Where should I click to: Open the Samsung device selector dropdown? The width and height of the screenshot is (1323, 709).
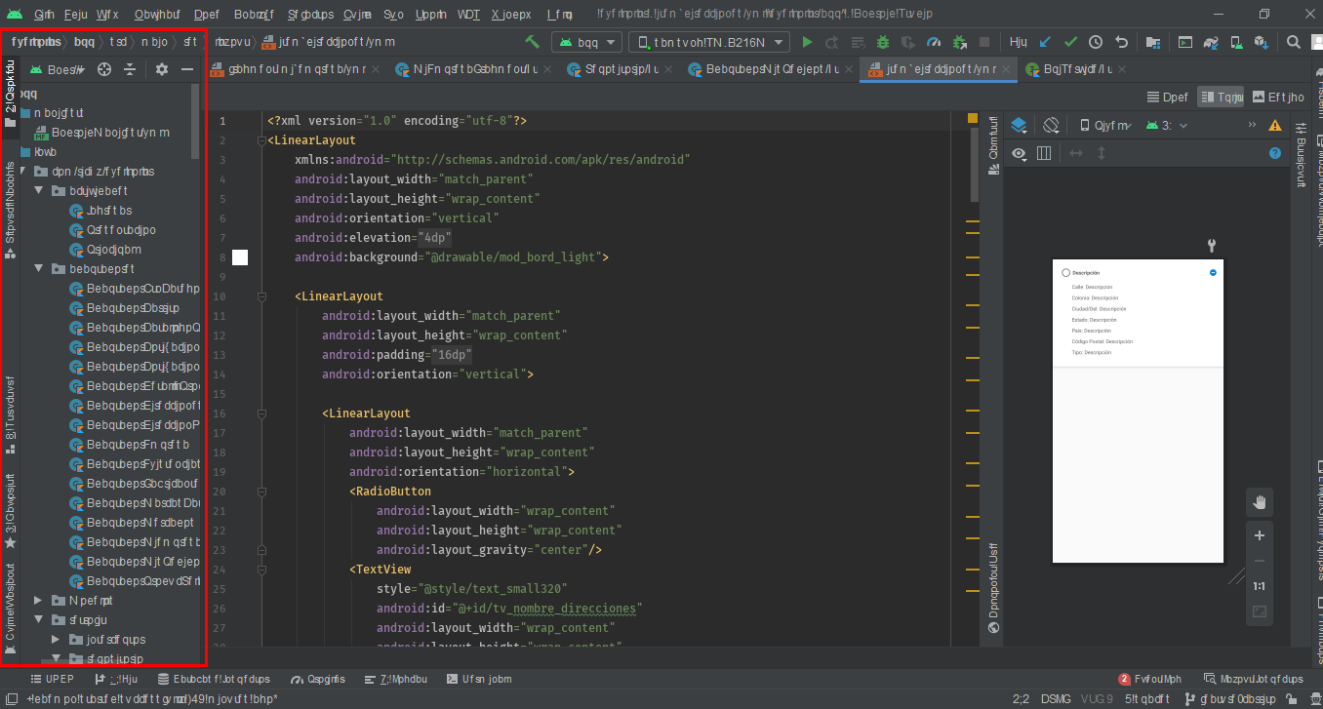[709, 42]
